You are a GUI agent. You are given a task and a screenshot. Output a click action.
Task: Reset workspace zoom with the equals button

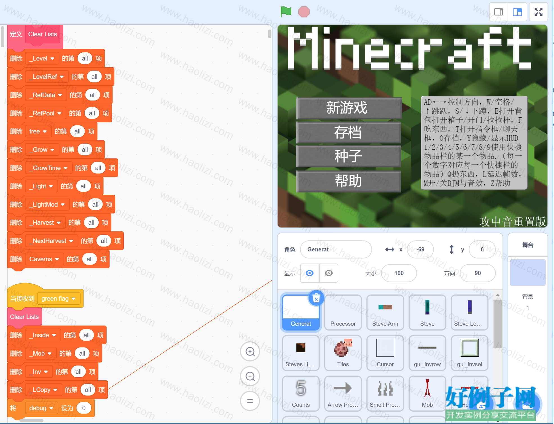tap(250, 401)
